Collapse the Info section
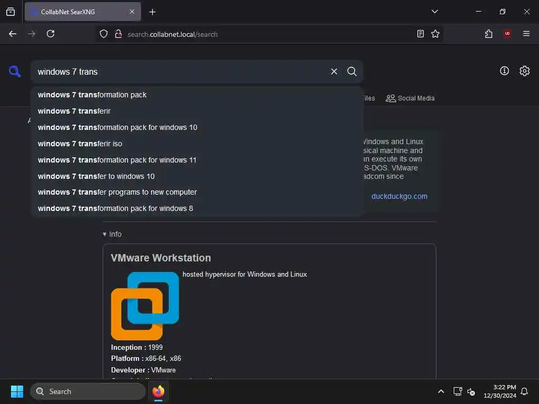 coord(112,234)
